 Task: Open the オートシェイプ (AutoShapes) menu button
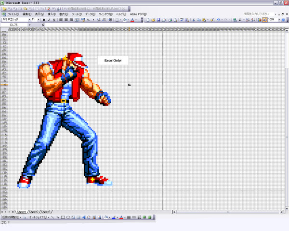click(39, 218)
